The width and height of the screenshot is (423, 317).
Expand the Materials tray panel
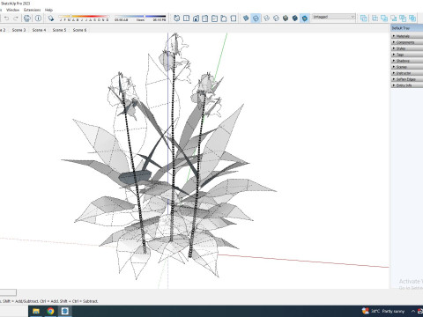(407, 36)
